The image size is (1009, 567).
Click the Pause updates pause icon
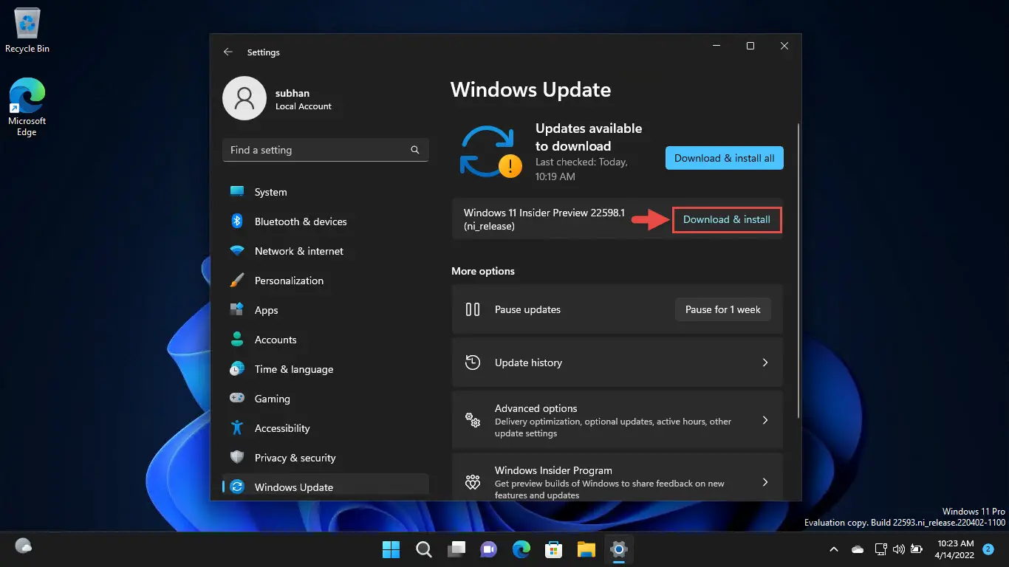click(473, 309)
